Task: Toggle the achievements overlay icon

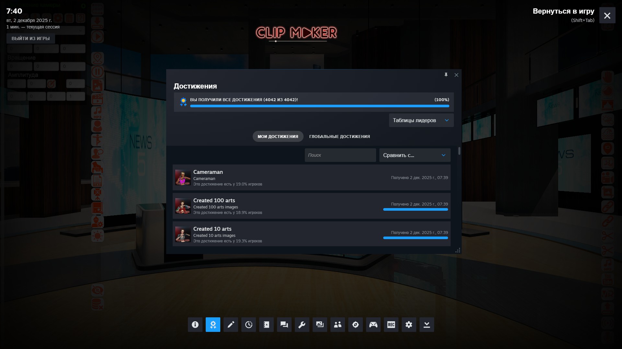Action: pyautogui.click(x=213, y=324)
